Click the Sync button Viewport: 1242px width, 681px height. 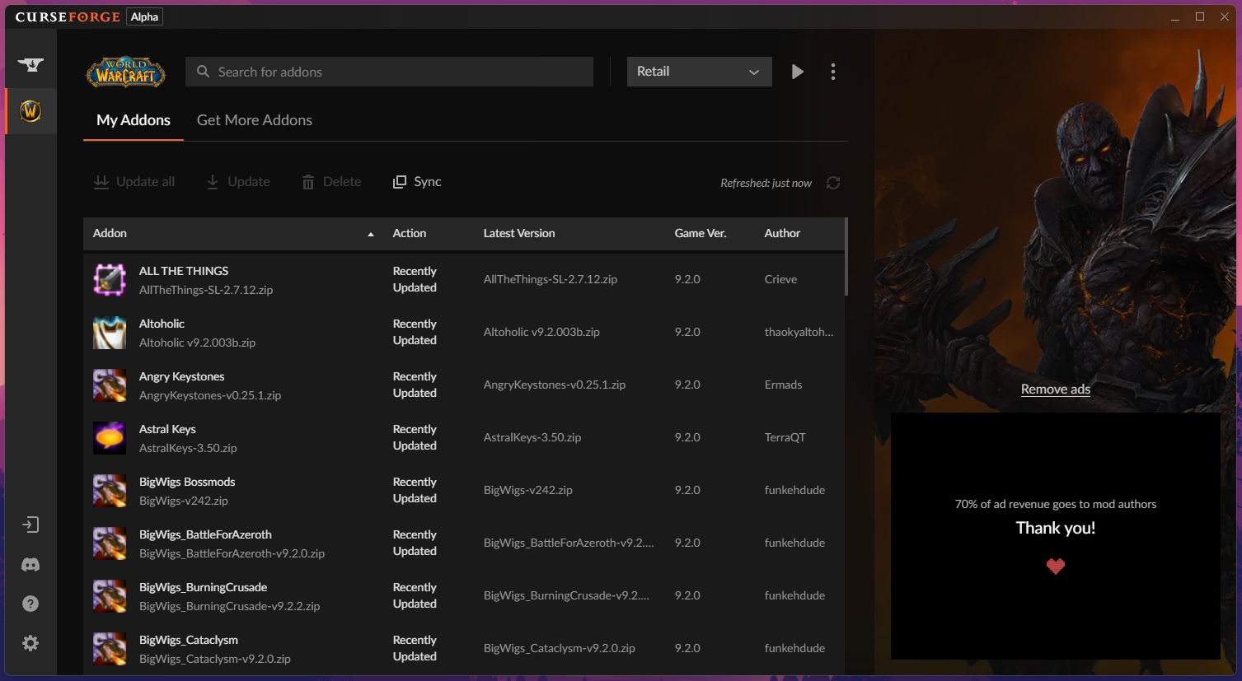pyautogui.click(x=417, y=182)
